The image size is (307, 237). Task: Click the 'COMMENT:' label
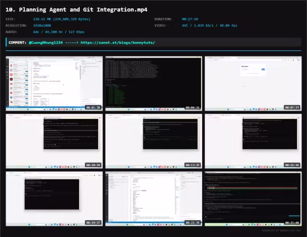pyautogui.click(x=17, y=42)
